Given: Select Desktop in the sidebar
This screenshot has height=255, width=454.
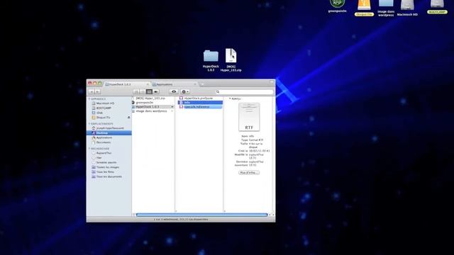Looking at the screenshot, I should (x=109, y=132).
